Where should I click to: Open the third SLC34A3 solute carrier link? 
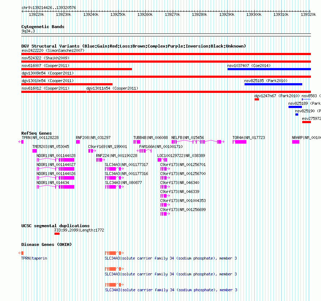pos(171,290)
